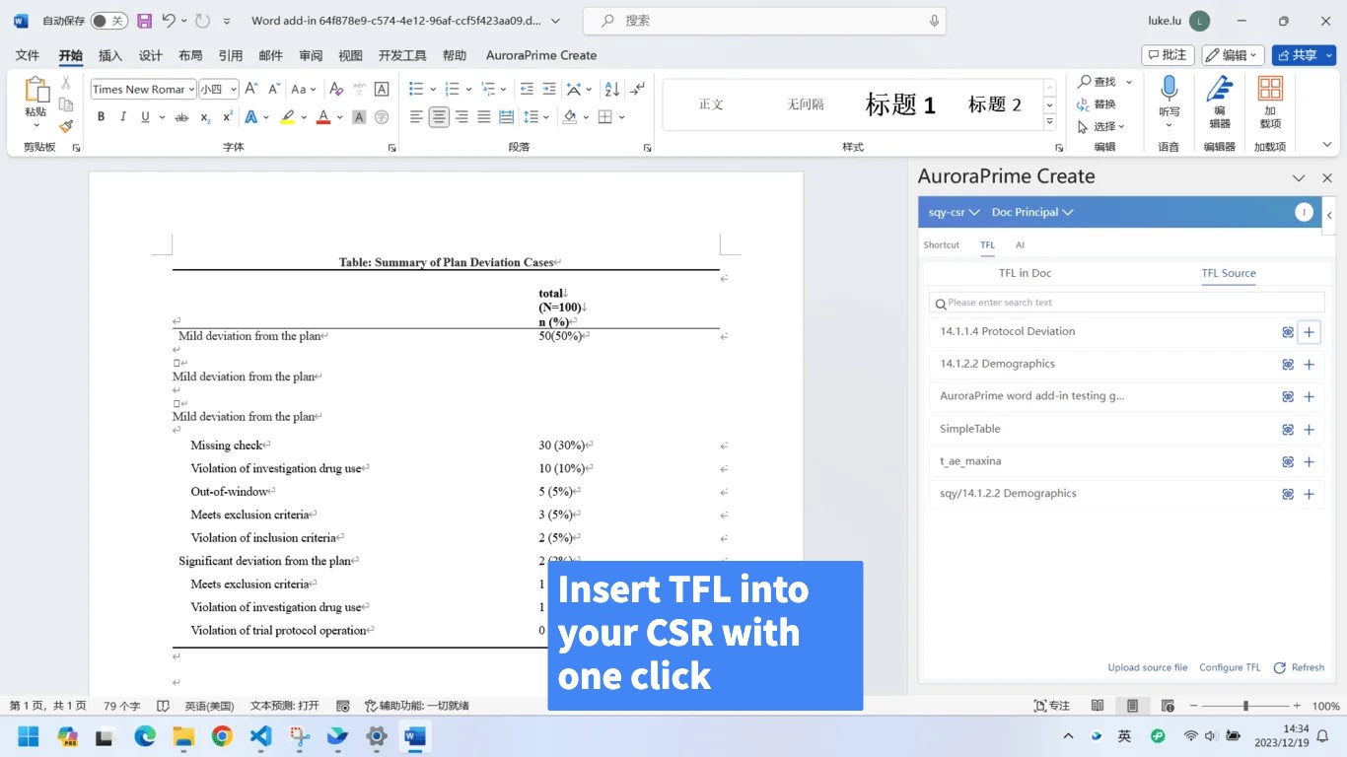Viewport: 1347px width, 757px height.
Task: Open the AuroraPrime Create ribbon tab
Action: coord(541,55)
